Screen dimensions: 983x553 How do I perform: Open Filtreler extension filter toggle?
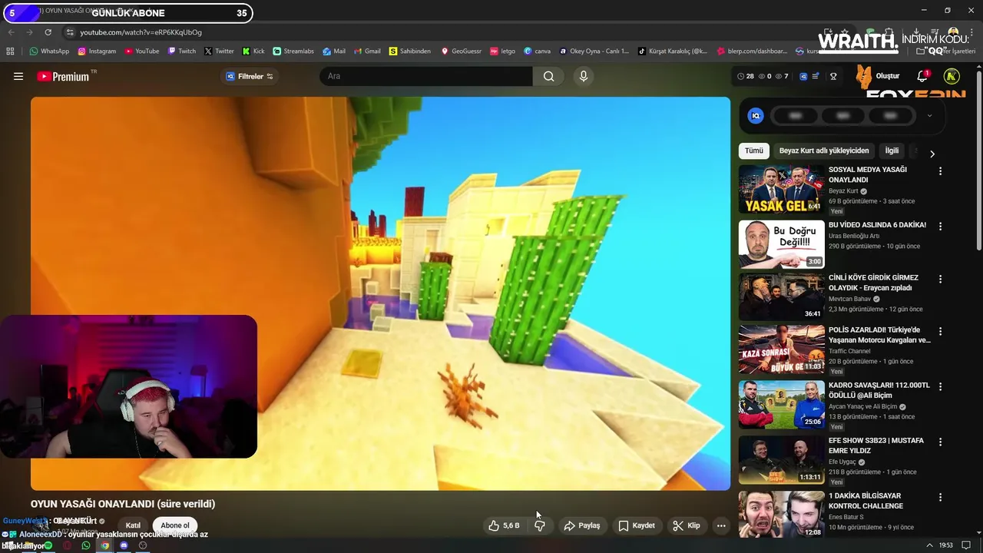click(250, 76)
